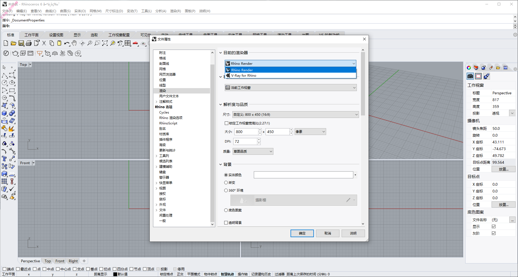Select the Circle tool in the left toolbar
518x277 pixels.
(x=5, y=83)
